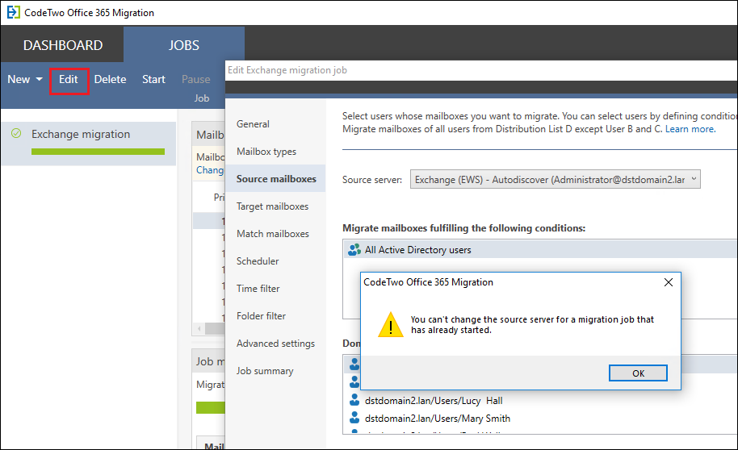
Task: Click the Pause job button
Action: point(195,80)
